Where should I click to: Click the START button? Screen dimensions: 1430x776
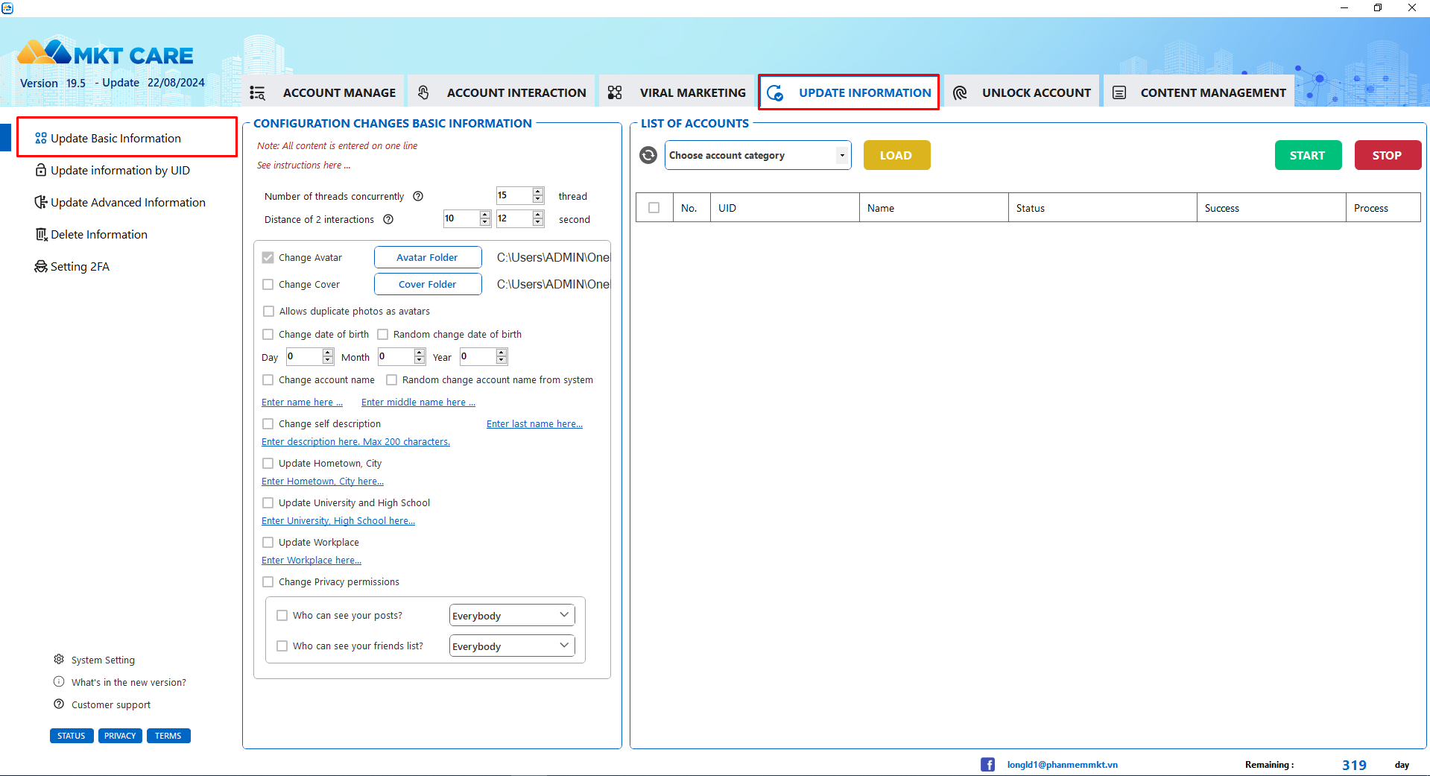(1308, 155)
